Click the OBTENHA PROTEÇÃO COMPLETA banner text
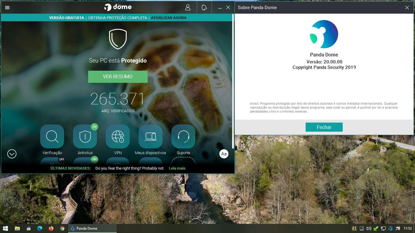This screenshot has height=233, width=415. point(118,18)
